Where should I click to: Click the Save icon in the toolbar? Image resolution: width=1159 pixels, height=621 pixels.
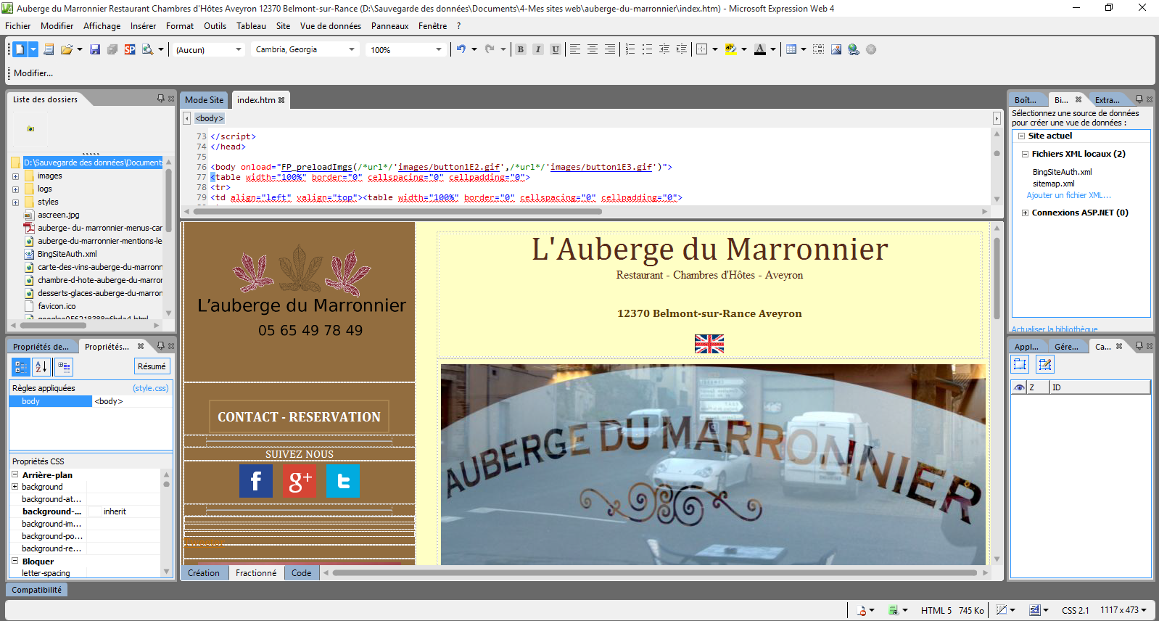95,49
